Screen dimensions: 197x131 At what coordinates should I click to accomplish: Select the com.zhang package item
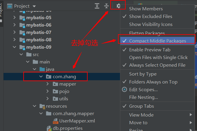coord(64,77)
